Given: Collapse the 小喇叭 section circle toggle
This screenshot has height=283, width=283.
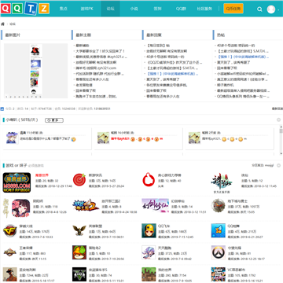Looking at the screenshot, I should point(278,120).
